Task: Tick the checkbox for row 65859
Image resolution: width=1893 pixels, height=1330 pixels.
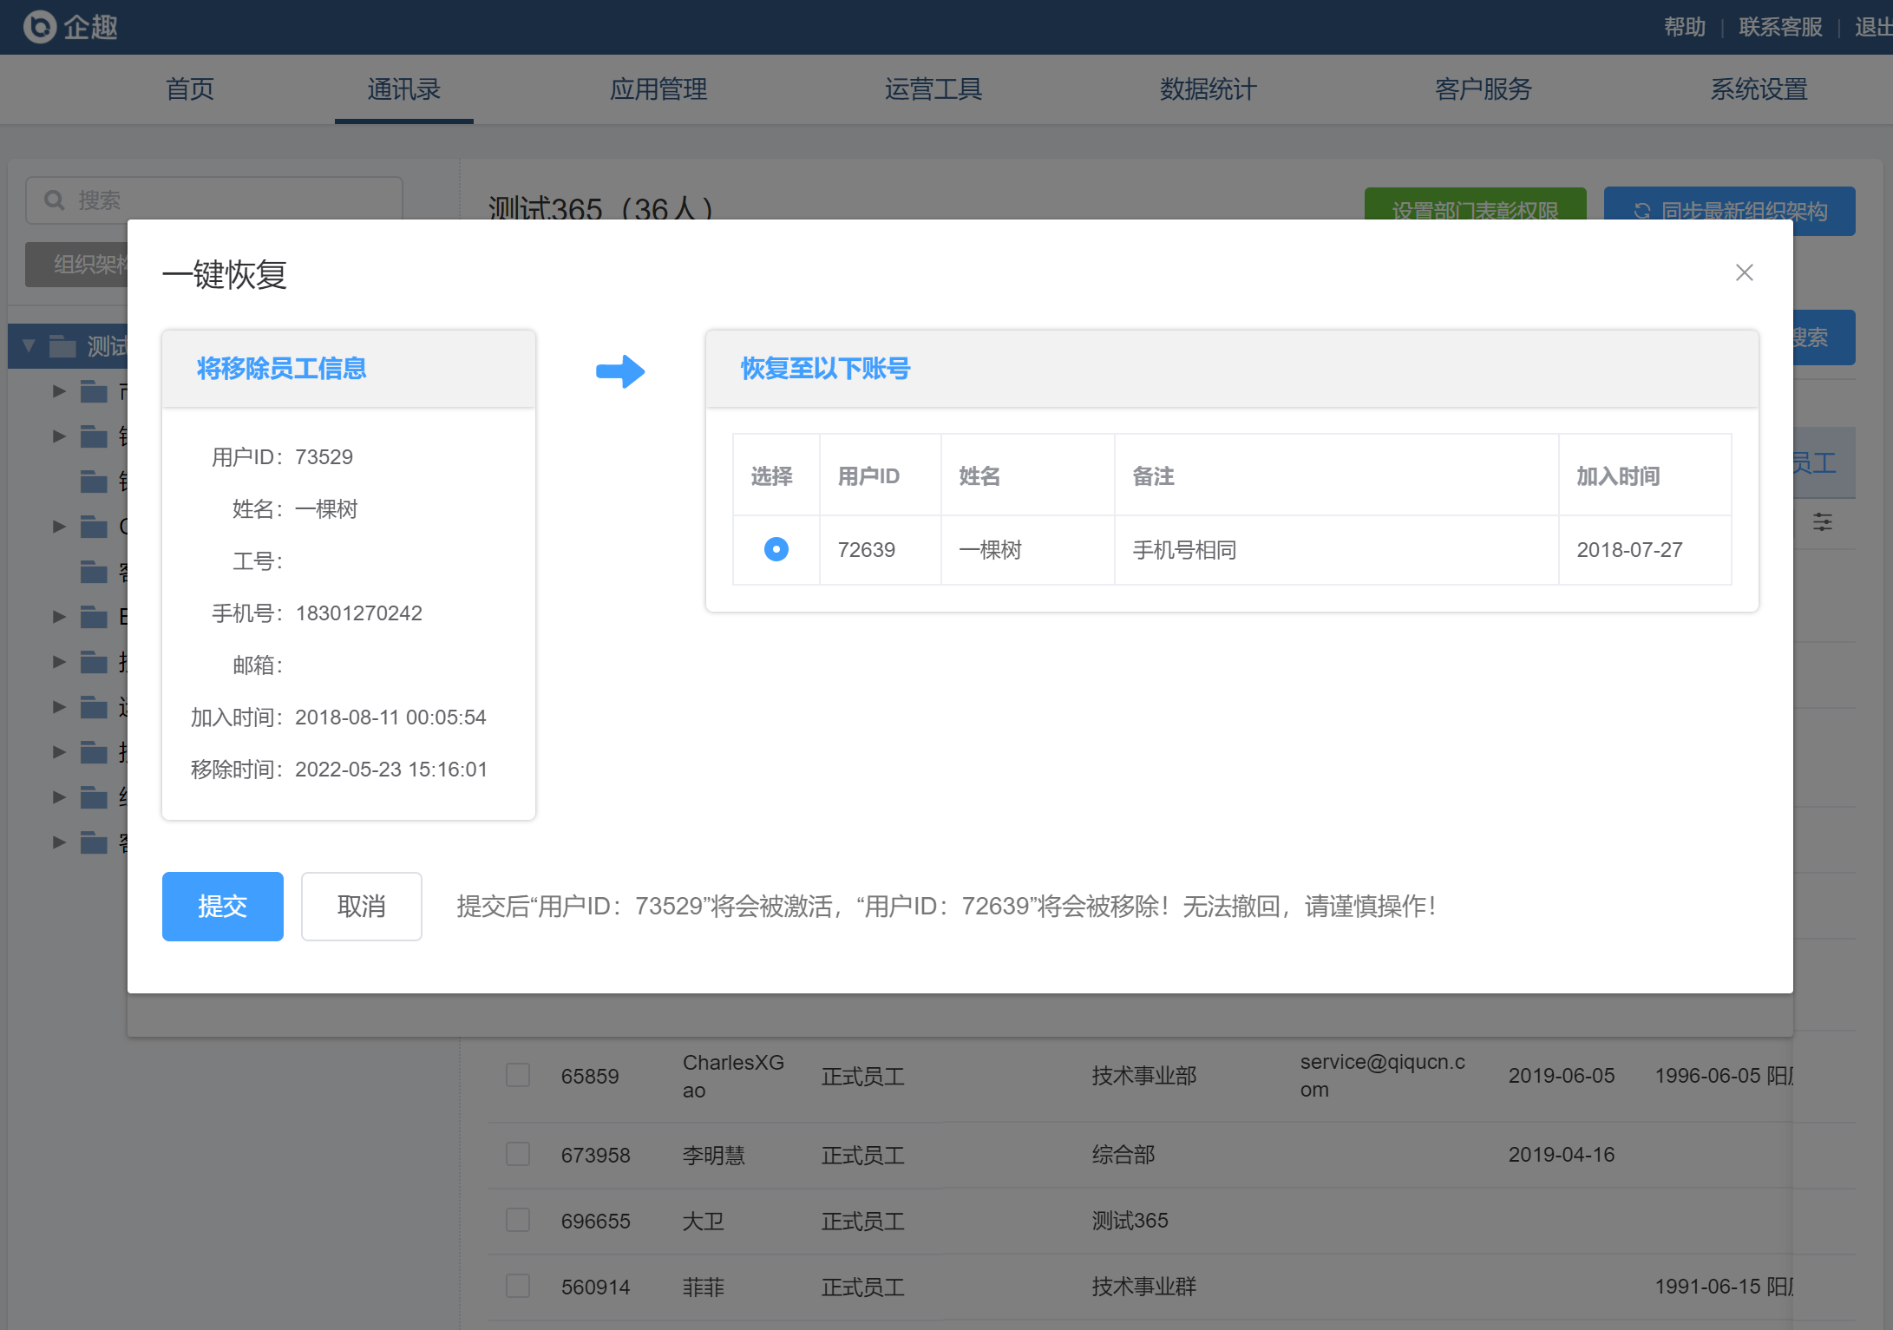Action: [518, 1075]
